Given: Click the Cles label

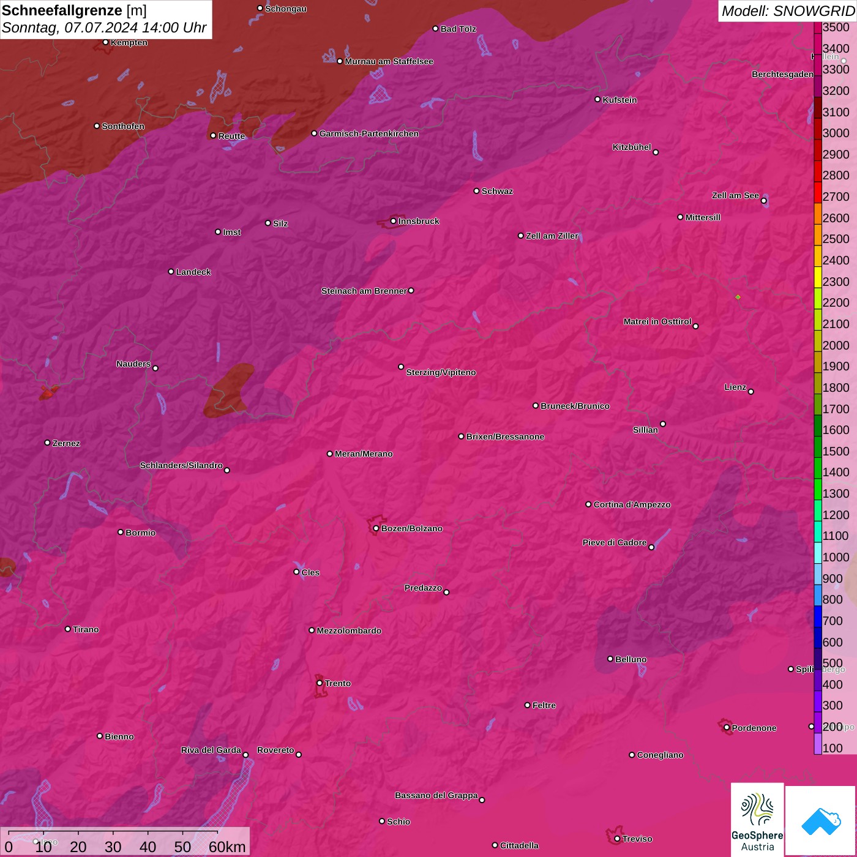Looking at the screenshot, I should coord(310,572).
